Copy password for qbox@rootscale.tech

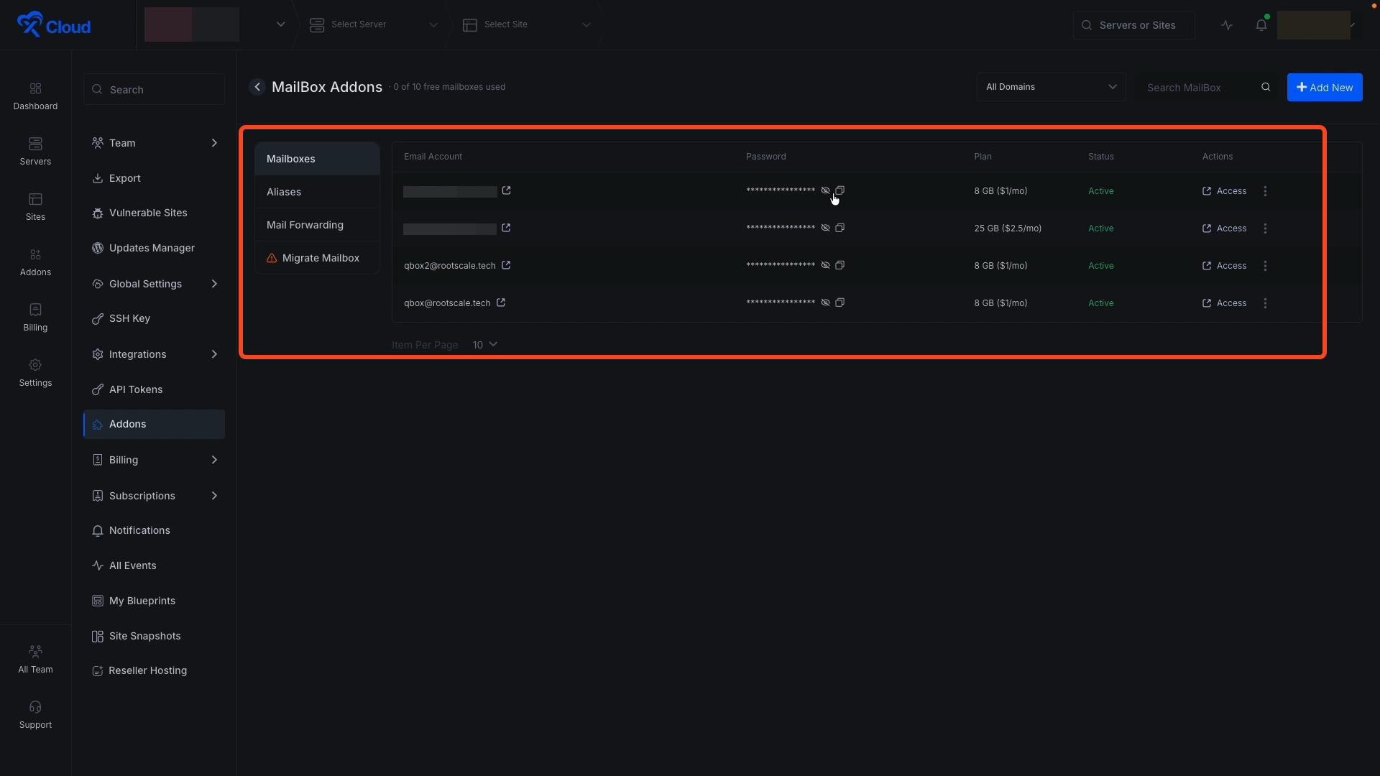click(839, 302)
